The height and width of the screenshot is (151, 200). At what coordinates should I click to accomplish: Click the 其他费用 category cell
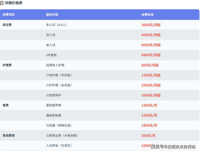click(x=9, y=136)
